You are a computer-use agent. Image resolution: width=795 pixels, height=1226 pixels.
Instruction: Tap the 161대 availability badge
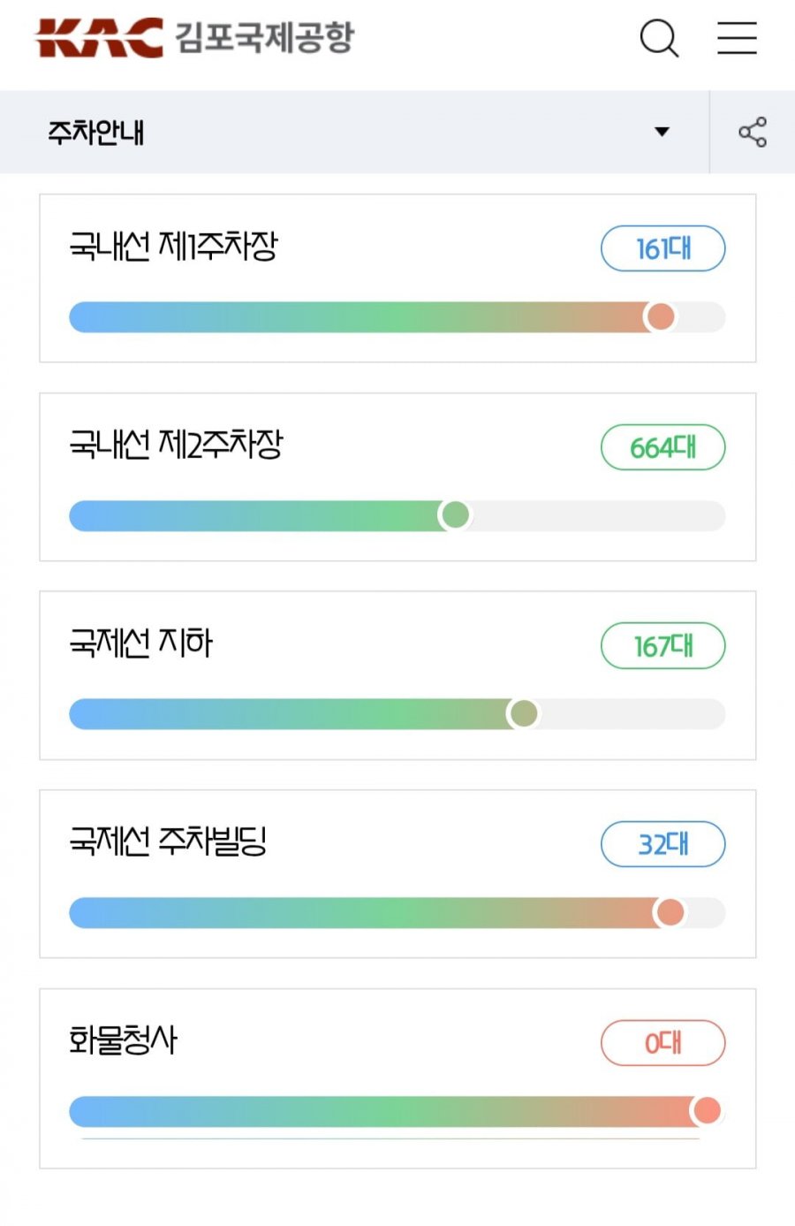pyautogui.click(x=662, y=248)
